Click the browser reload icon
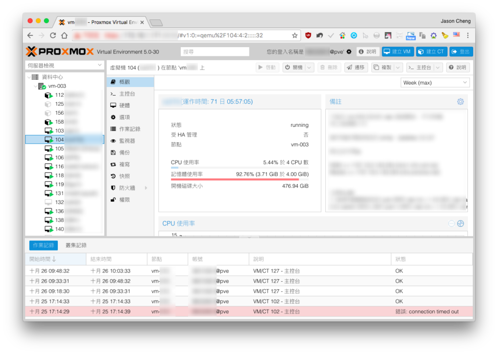498x354 pixels. click(53, 35)
